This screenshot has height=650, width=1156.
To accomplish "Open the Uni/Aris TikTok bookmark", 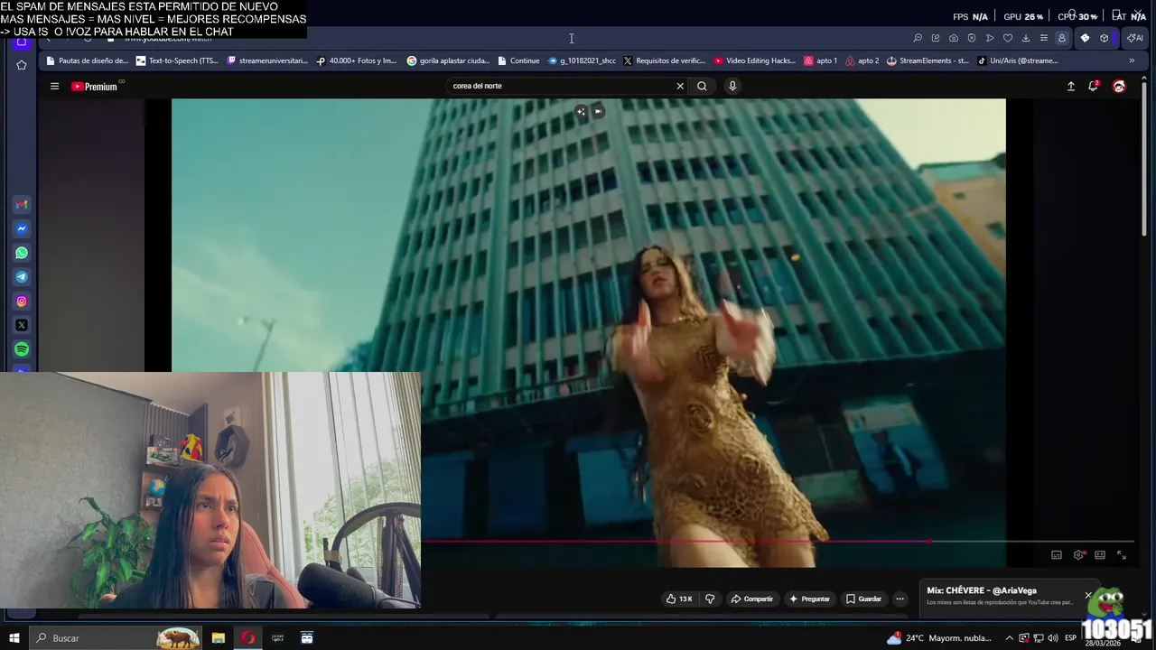I will pos(1018,61).
